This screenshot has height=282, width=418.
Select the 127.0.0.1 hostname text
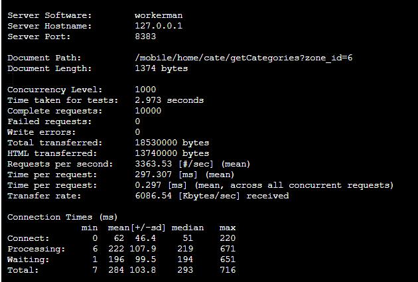[159, 26]
